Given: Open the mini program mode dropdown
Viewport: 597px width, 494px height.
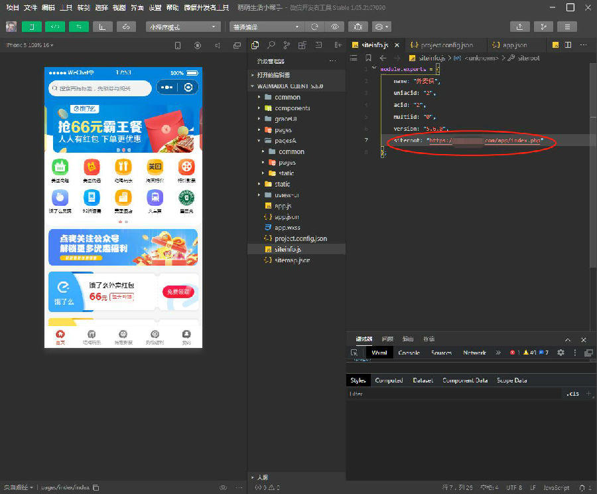Looking at the screenshot, I should point(183,27).
